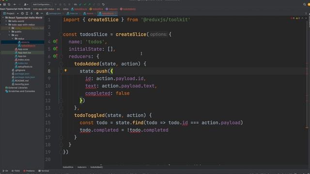Image resolution: width=310 pixels, height=174 pixels.
Task: Click 'src' in the navigation bar
Action: click(58, 9)
